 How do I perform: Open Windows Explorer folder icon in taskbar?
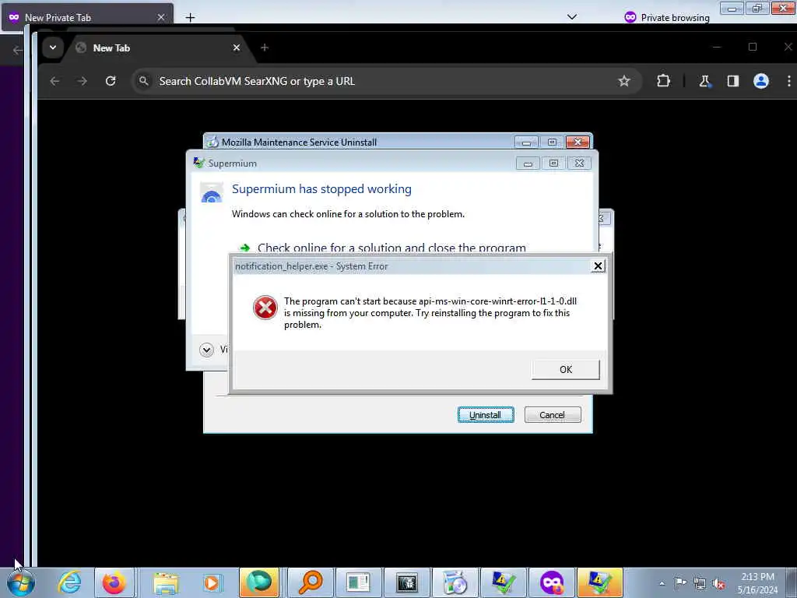click(166, 582)
